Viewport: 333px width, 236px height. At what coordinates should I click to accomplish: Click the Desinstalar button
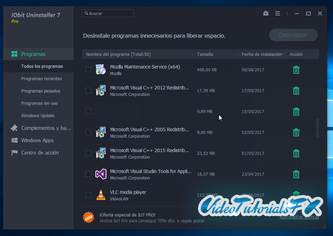pos(293,35)
